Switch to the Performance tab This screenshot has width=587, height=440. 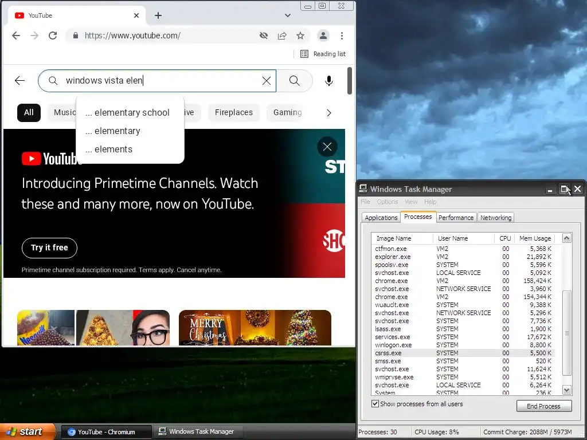456,218
